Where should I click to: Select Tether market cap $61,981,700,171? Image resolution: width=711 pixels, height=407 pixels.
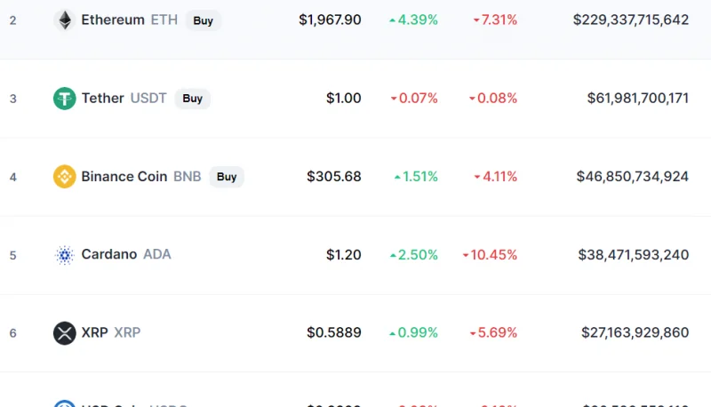point(638,99)
